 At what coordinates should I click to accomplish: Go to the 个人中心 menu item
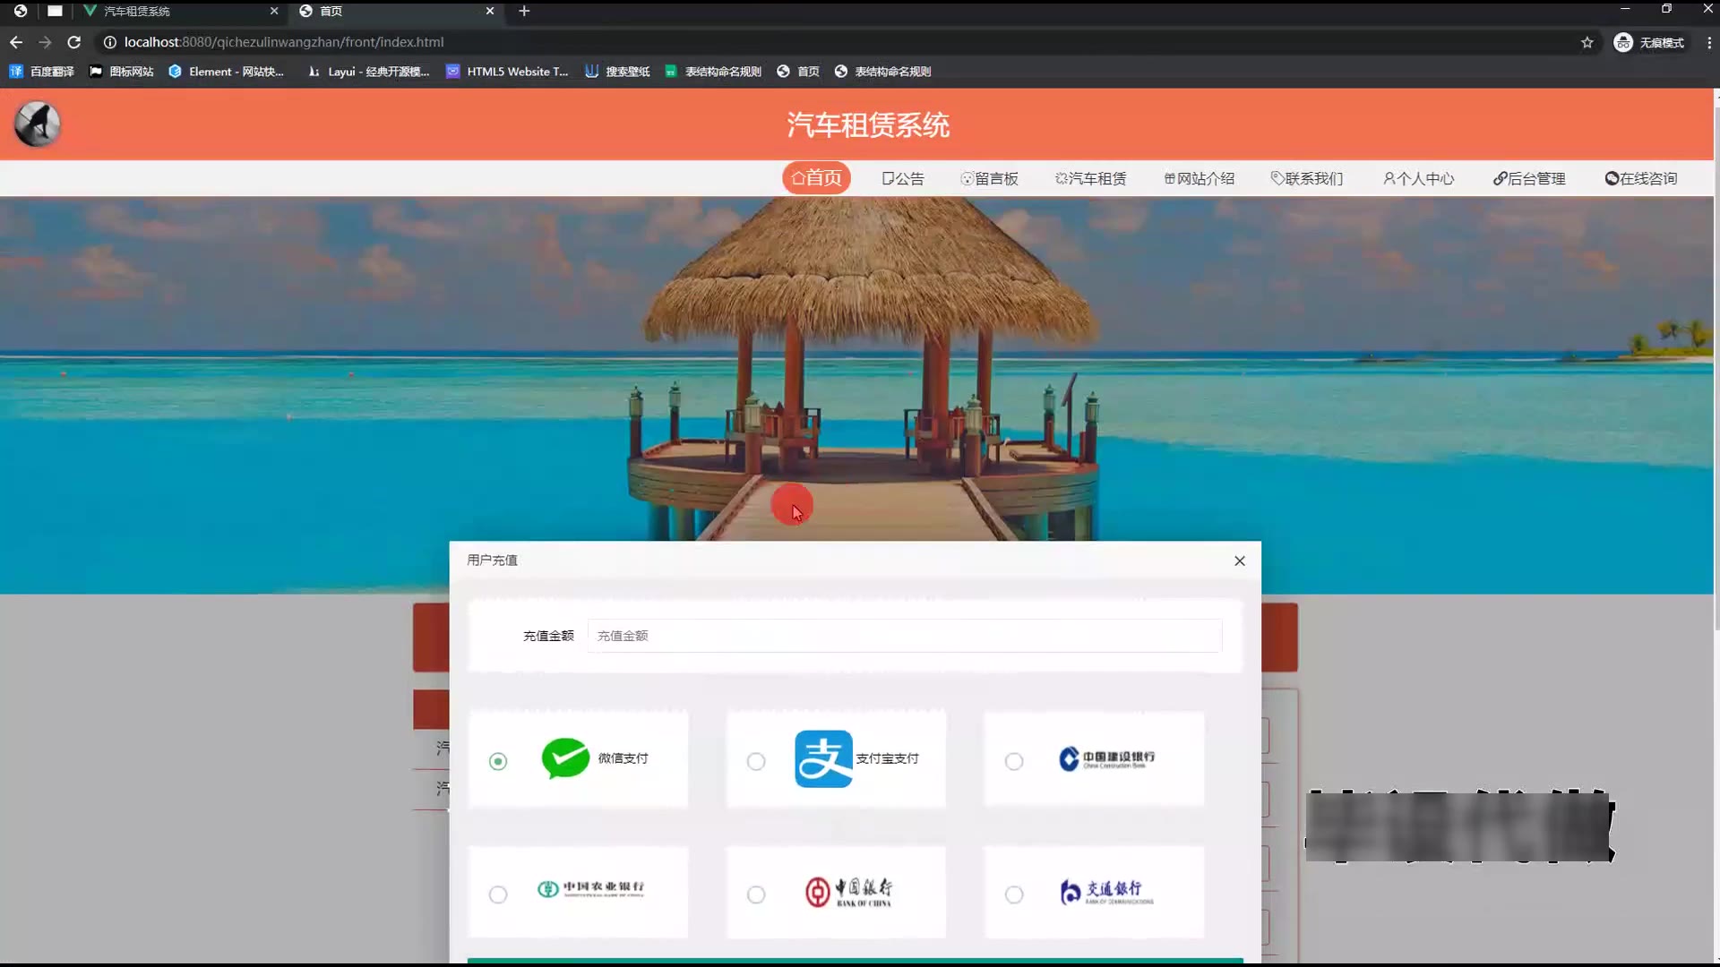[1418, 178]
